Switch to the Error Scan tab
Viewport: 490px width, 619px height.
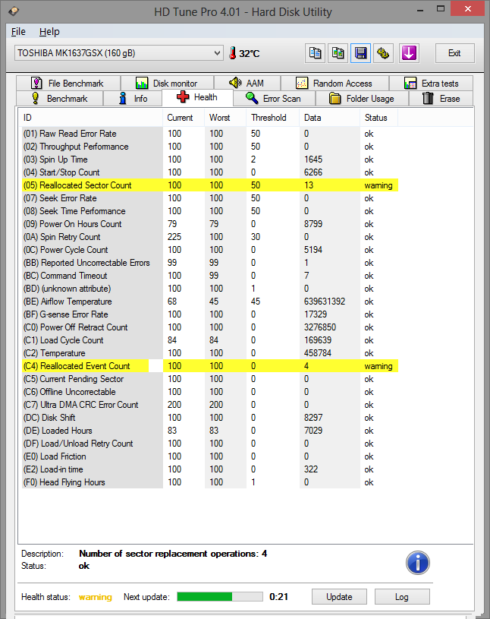tap(275, 98)
